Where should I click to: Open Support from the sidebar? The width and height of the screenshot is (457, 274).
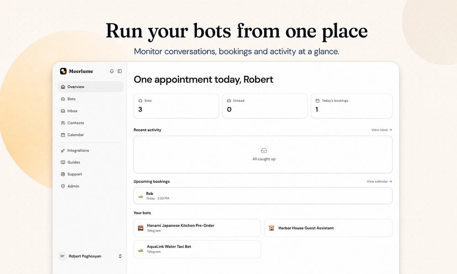pyautogui.click(x=90, y=174)
